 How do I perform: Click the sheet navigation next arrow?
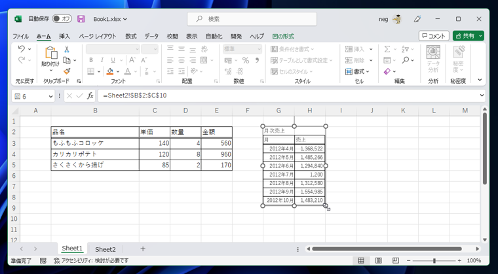(35, 249)
